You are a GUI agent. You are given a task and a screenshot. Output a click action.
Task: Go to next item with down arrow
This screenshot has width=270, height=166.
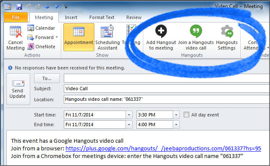click(56, 7)
